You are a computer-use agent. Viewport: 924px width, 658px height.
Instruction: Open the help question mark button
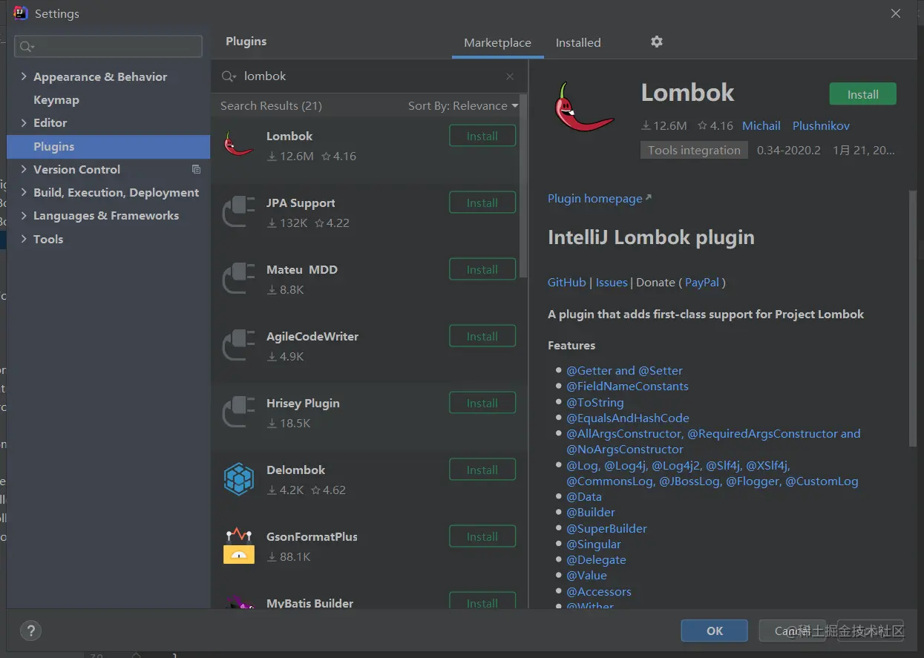click(30, 631)
